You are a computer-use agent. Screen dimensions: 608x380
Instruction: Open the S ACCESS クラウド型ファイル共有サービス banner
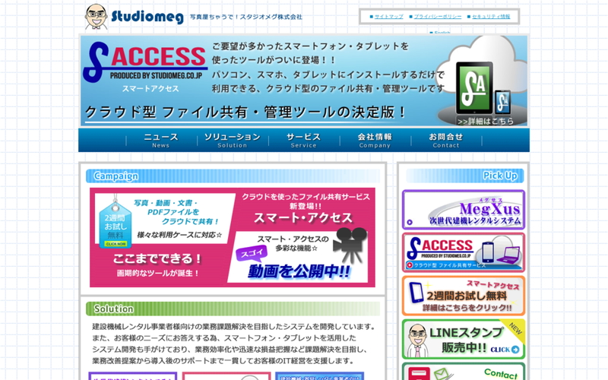[x=464, y=252]
